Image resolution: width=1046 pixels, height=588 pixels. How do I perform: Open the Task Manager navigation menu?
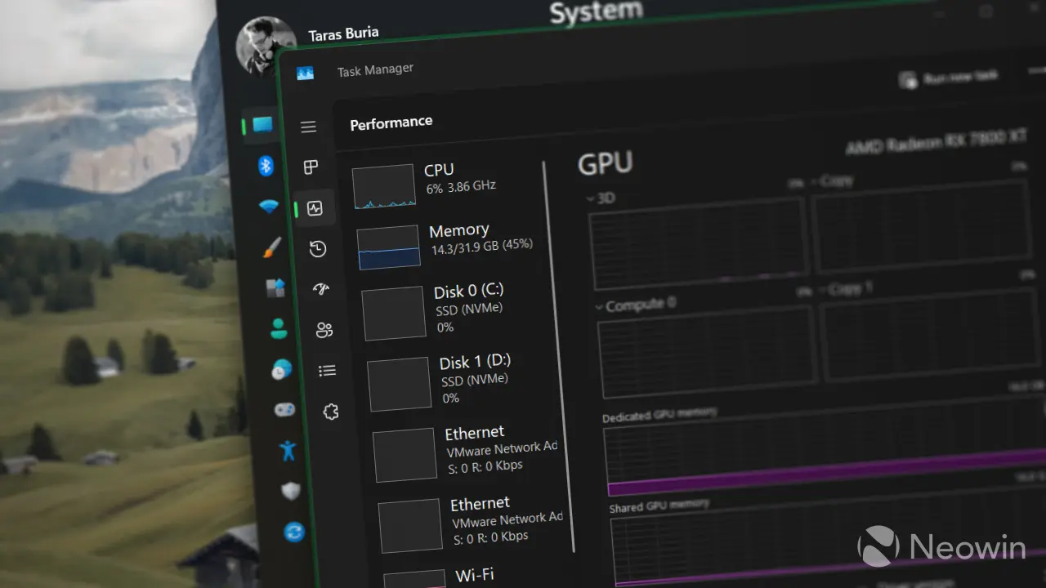point(308,127)
